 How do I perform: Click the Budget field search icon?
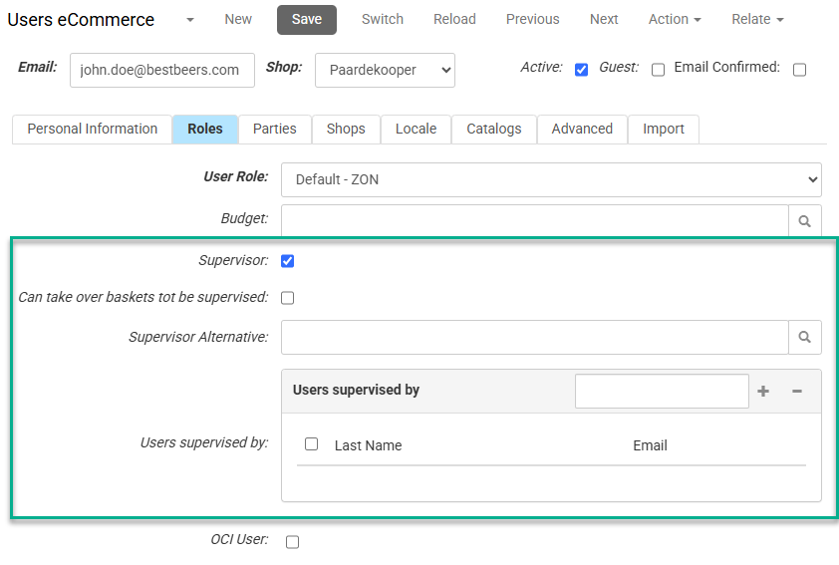pos(805,221)
